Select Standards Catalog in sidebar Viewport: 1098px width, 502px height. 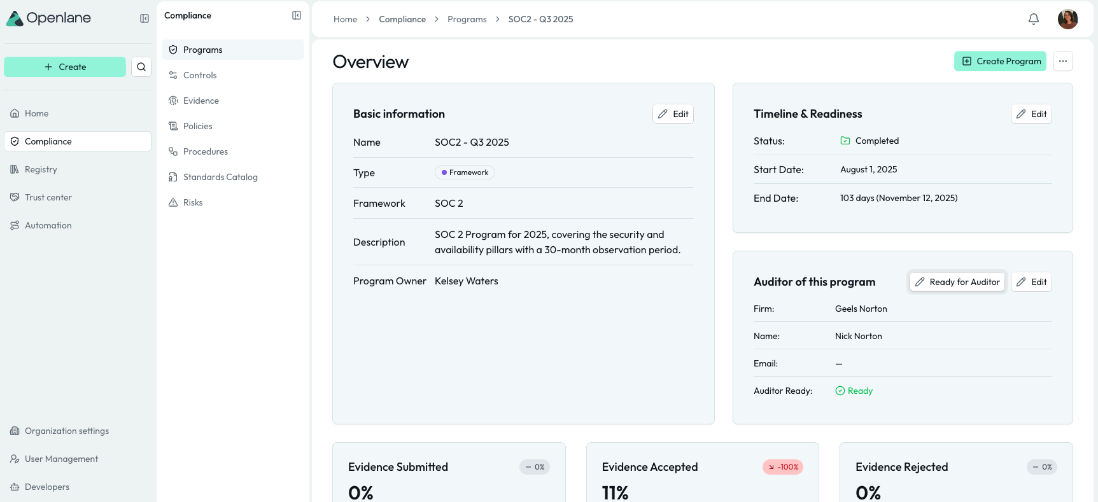pos(220,177)
